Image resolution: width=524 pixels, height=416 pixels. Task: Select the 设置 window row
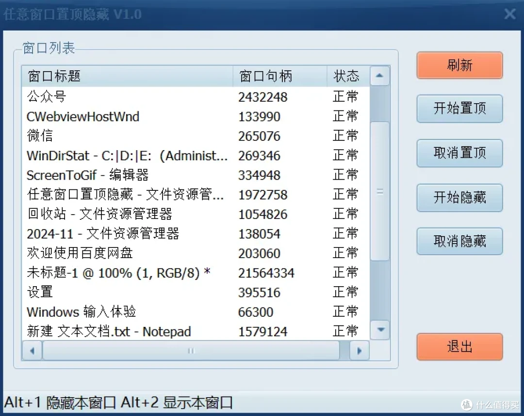196,292
